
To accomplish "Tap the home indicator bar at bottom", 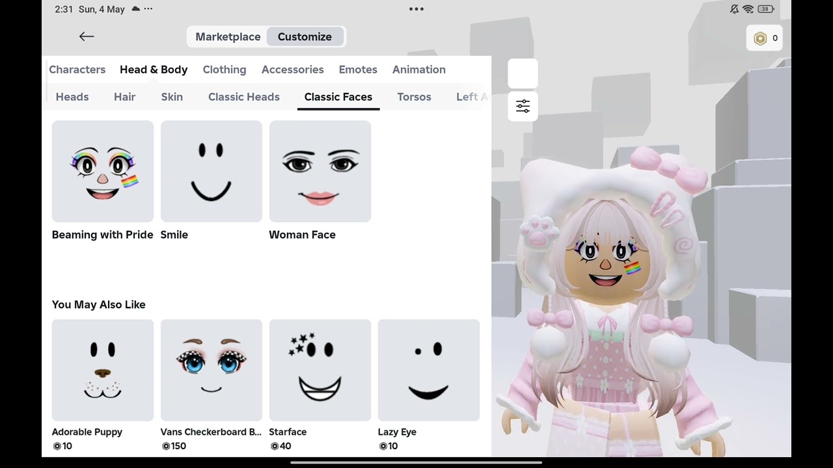I will pos(416,463).
